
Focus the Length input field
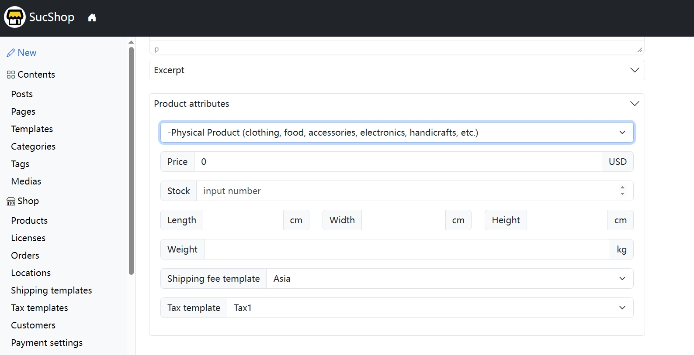click(x=243, y=220)
